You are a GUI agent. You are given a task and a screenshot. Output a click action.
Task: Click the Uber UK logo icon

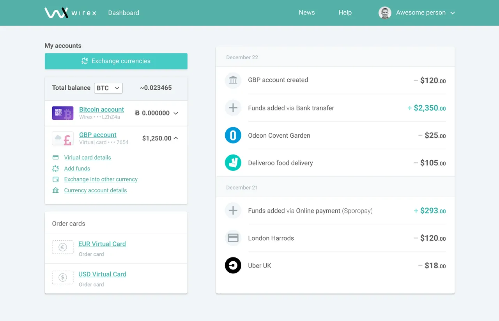pyautogui.click(x=233, y=266)
